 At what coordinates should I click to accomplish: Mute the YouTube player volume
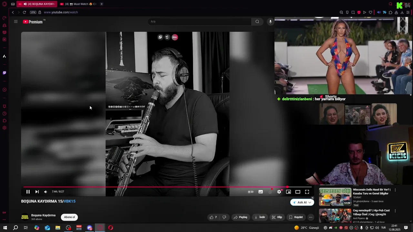point(45,192)
